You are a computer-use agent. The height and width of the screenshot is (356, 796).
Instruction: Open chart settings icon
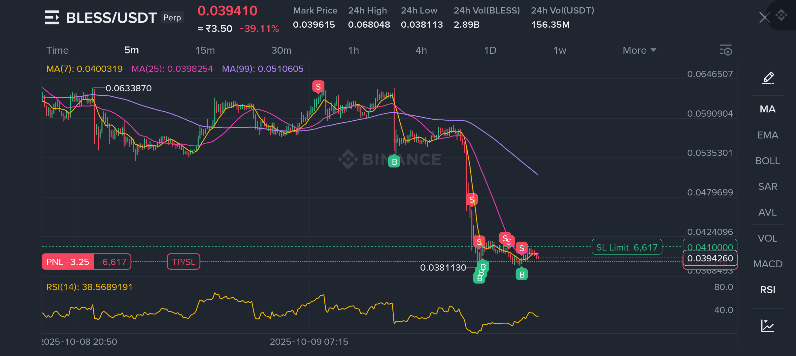tap(725, 50)
